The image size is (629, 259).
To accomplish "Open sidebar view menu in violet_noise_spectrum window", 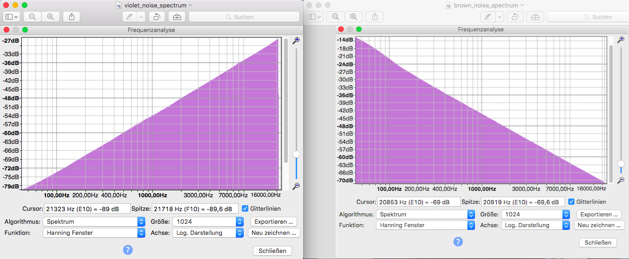I will coord(12,17).
